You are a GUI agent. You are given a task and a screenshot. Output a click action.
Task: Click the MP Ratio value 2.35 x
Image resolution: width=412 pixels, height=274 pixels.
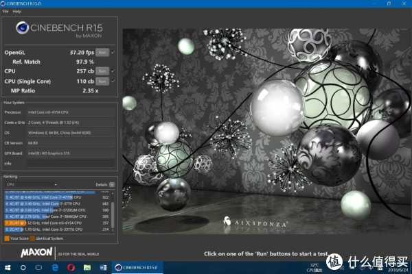91,90
